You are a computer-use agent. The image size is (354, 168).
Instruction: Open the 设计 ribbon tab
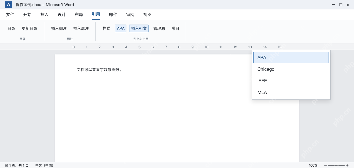point(62,15)
